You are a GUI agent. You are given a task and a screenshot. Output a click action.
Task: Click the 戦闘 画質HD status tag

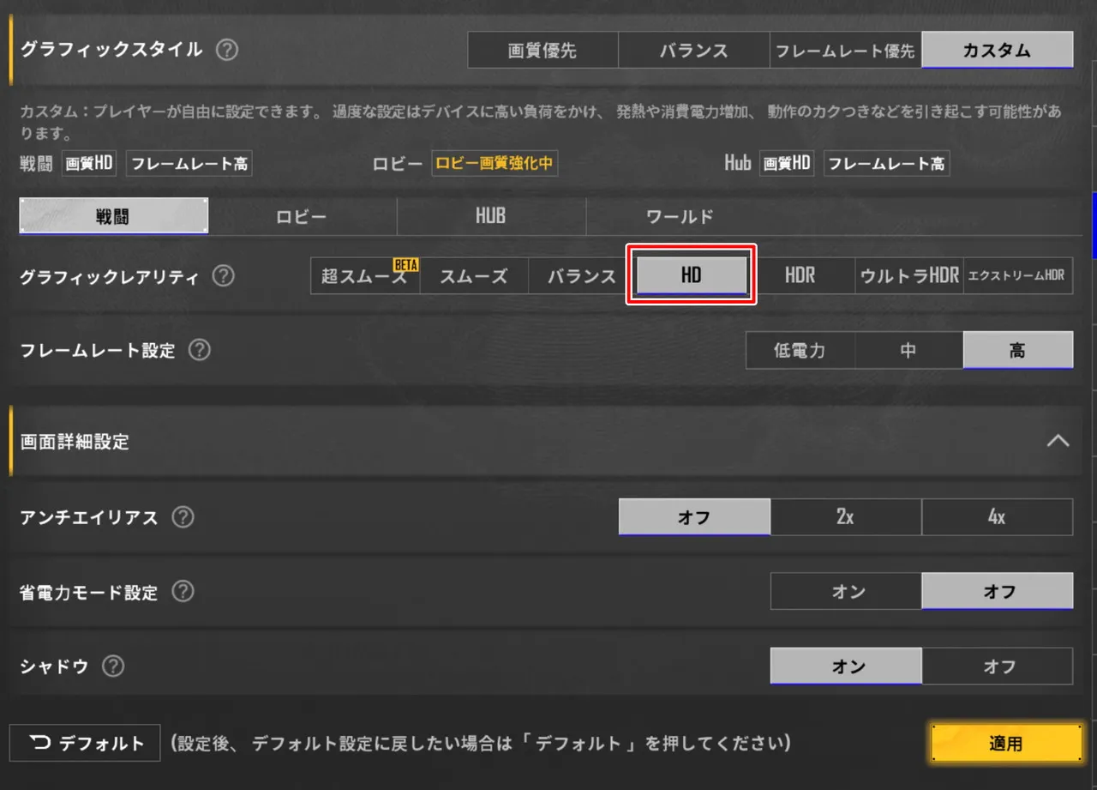click(90, 163)
